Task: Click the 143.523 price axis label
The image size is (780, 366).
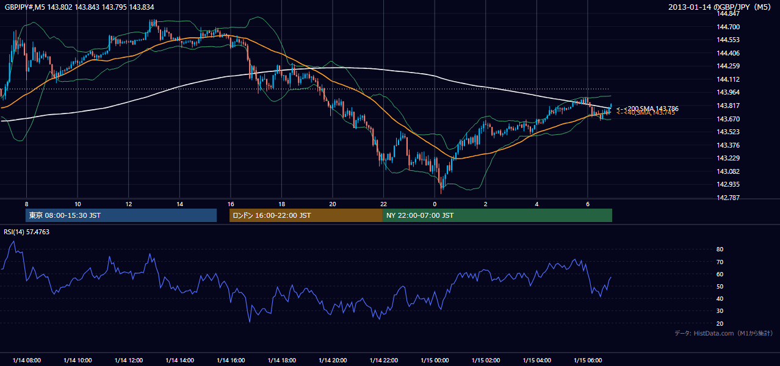Action: pos(729,132)
